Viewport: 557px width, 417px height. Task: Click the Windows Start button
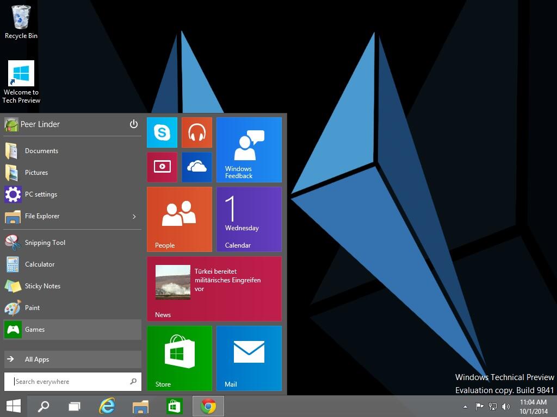click(14, 406)
